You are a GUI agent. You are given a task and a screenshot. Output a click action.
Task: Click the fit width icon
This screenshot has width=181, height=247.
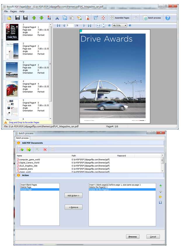[98, 25]
